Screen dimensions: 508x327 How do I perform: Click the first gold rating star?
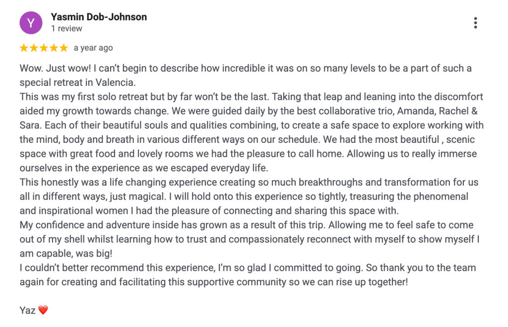tap(24, 48)
